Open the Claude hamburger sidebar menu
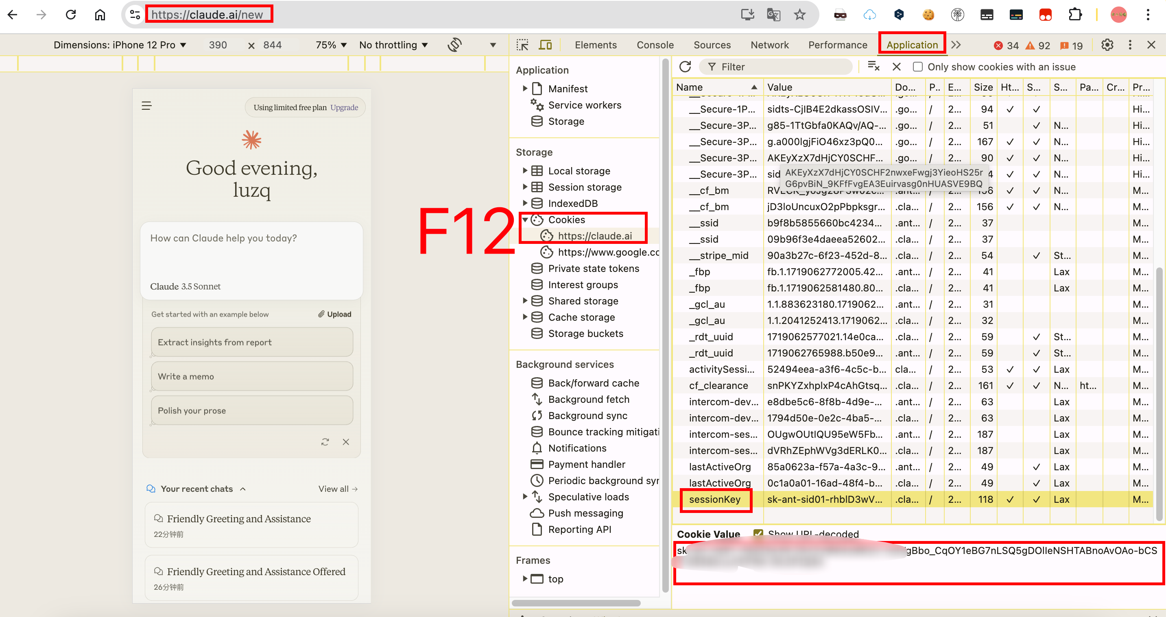Viewport: 1166px width, 617px height. tap(146, 106)
